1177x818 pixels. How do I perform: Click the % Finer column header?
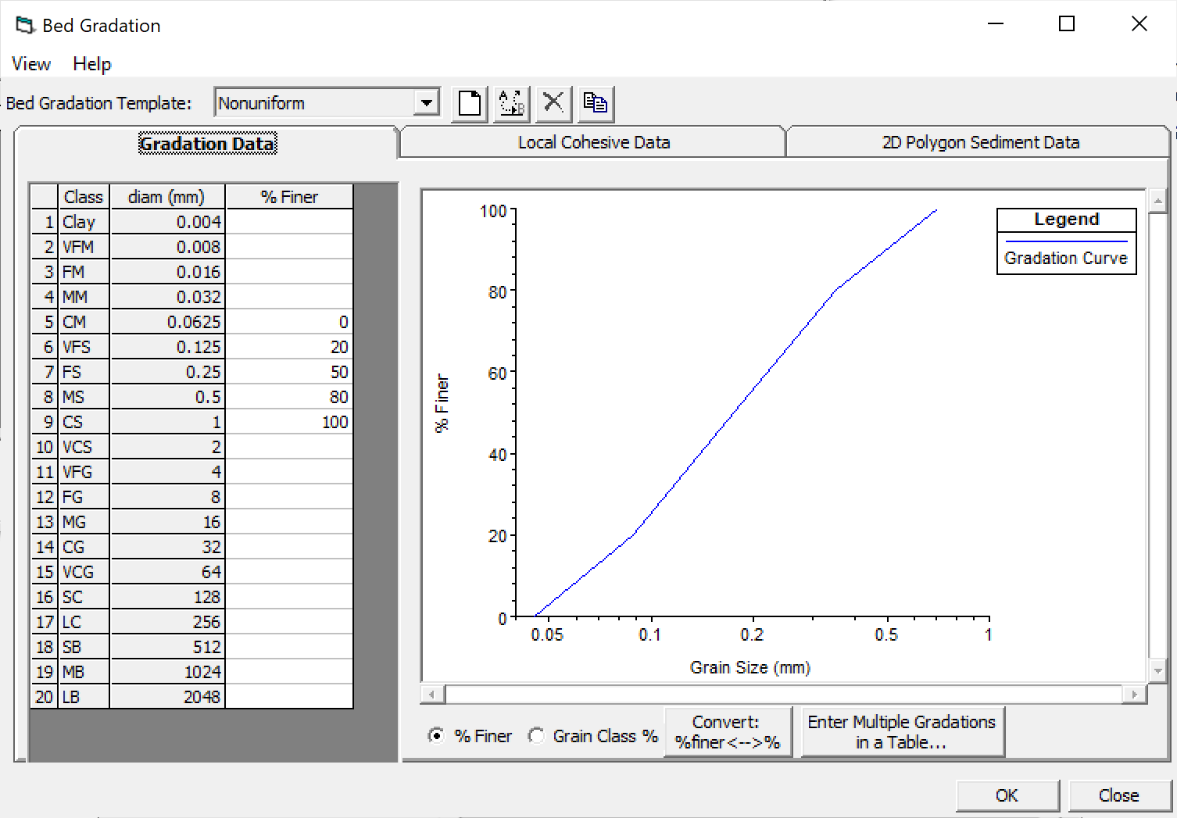[x=289, y=197]
